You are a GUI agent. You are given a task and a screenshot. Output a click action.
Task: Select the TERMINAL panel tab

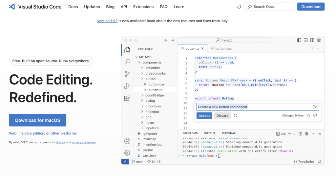(228, 133)
